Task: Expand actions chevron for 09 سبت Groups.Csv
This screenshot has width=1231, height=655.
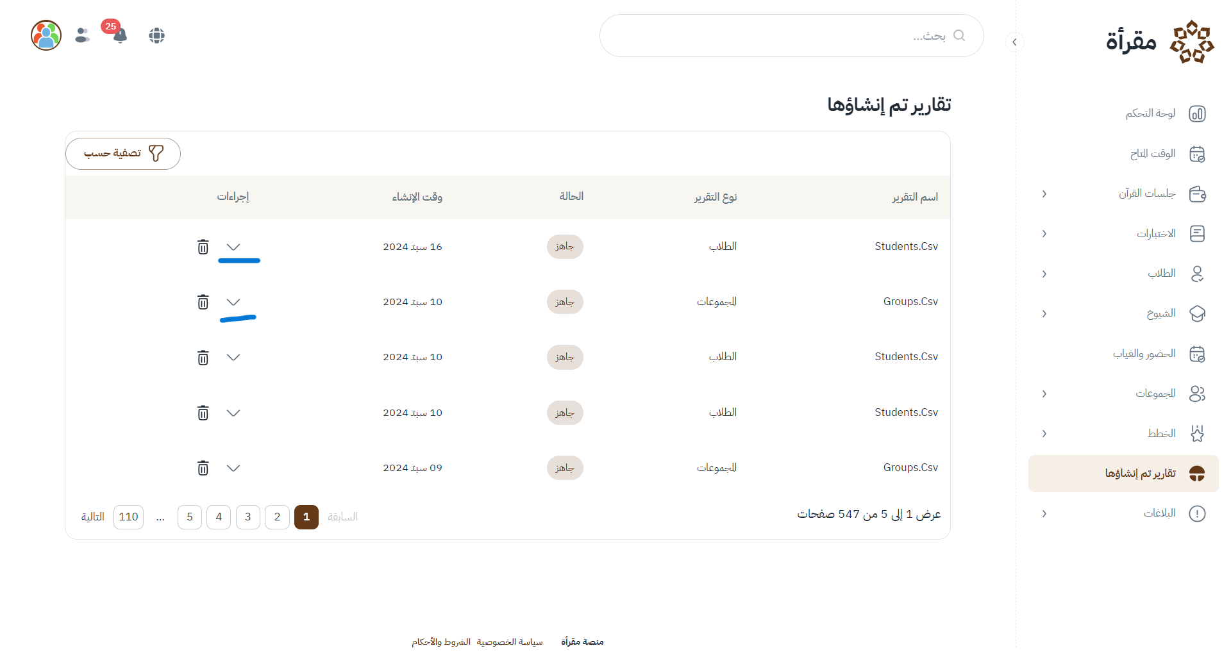Action: click(x=233, y=468)
